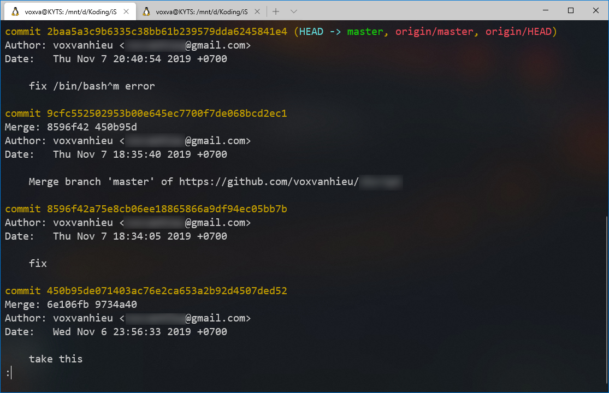Click the 'take this' commit message
Screen dimensions: 609x393
click(56, 359)
